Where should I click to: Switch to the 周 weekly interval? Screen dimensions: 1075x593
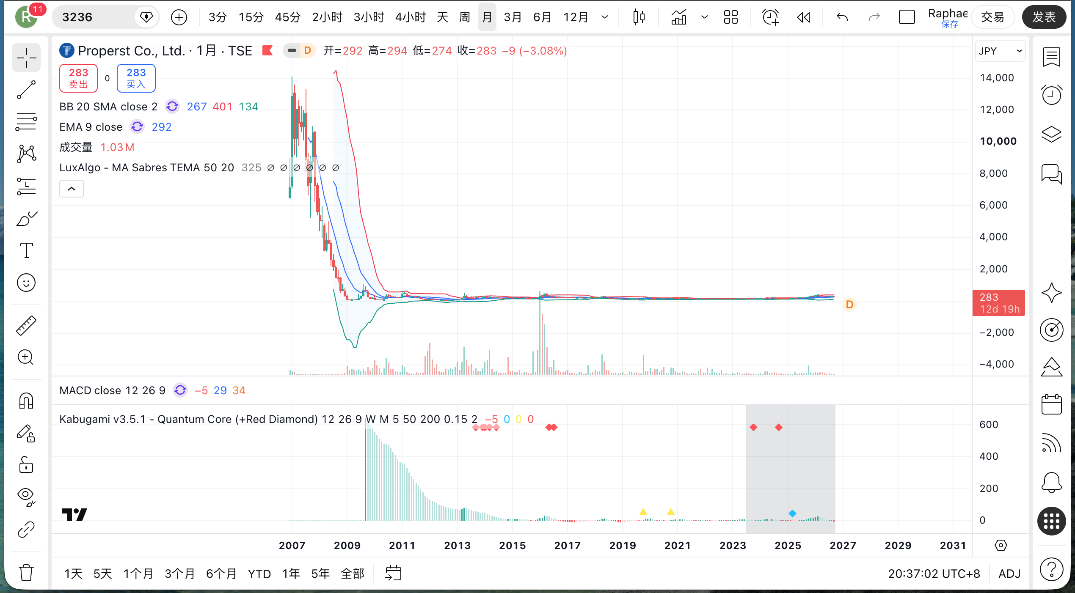pyautogui.click(x=464, y=17)
